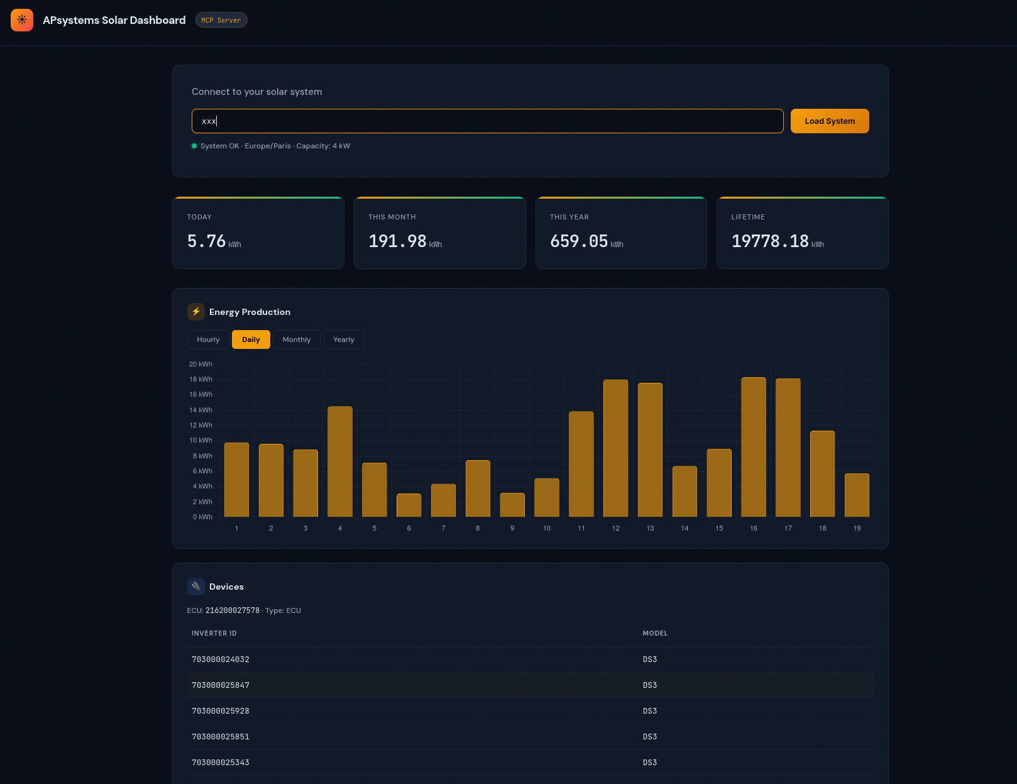Image resolution: width=1017 pixels, height=784 pixels.
Task: Click the 659.05 yearly value
Action: pyautogui.click(x=579, y=241)
